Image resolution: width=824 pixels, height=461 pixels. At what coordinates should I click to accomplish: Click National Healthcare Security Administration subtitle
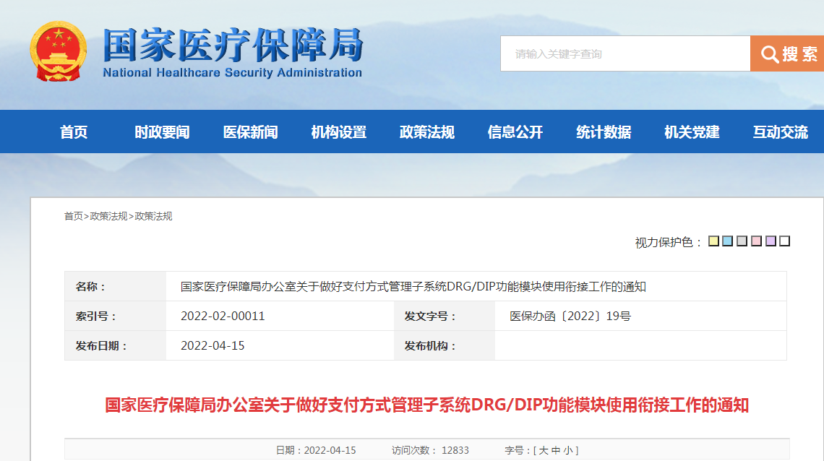pos(232,72)
